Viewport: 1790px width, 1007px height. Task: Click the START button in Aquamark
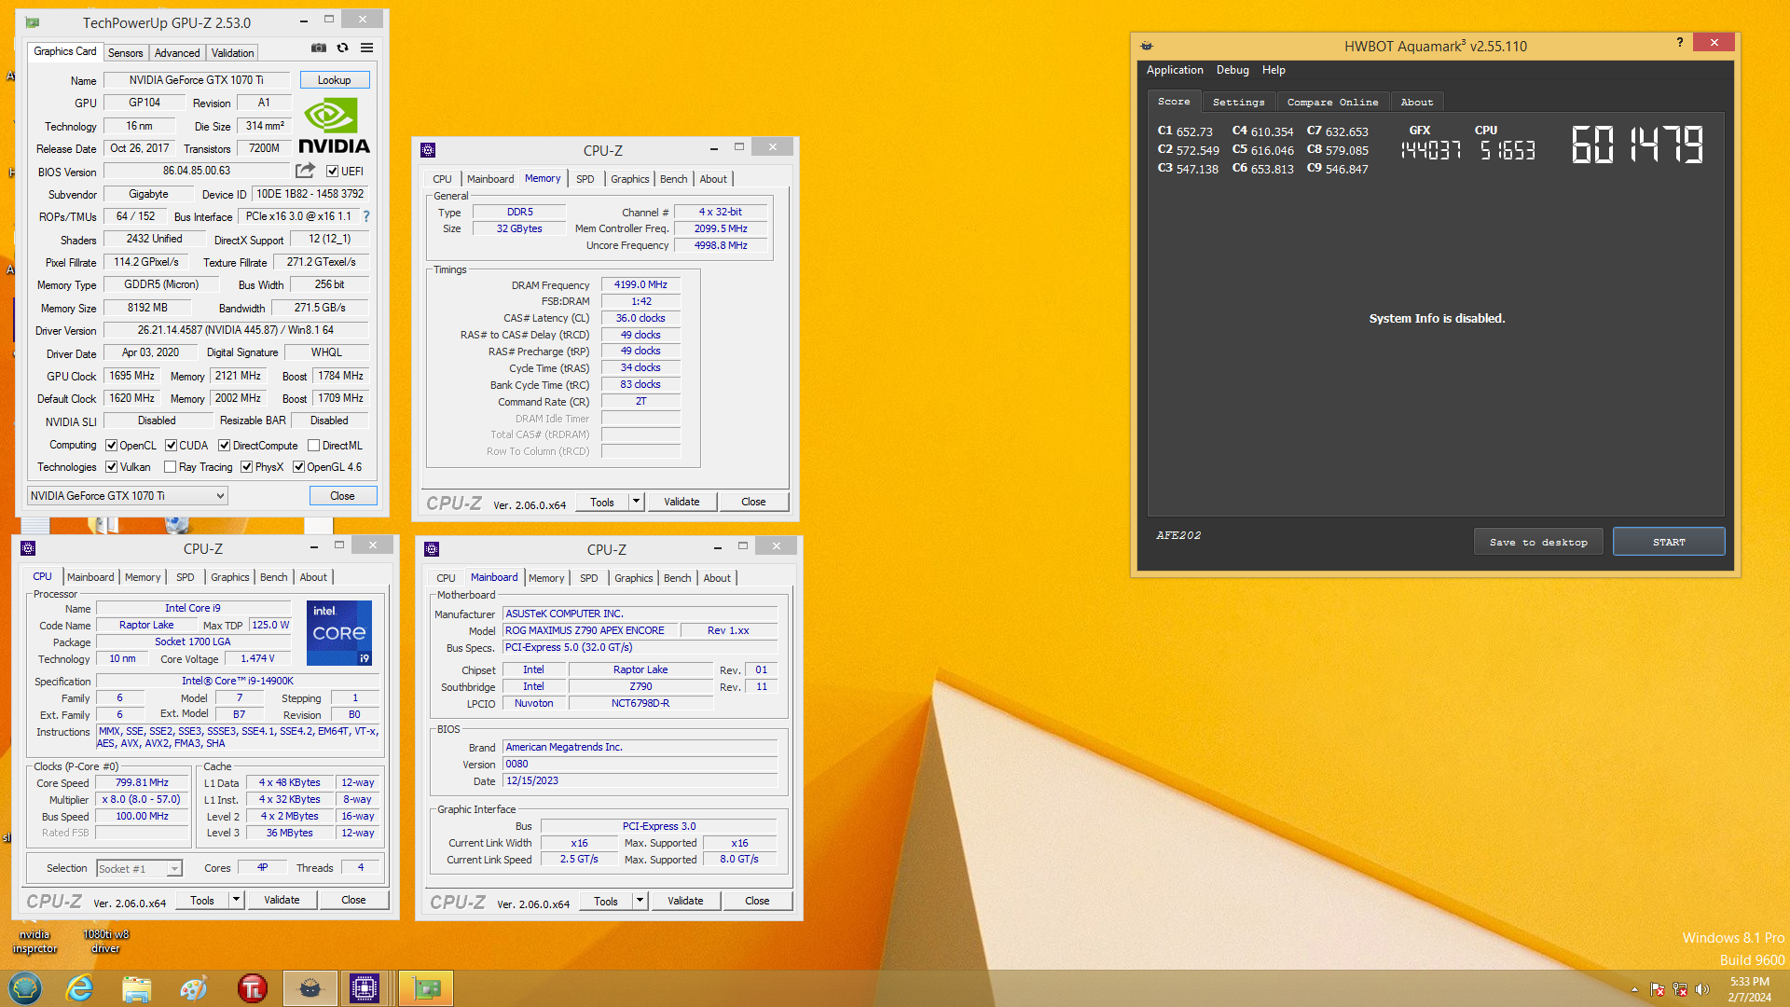pyautogui.click(x=1669, y=542)
